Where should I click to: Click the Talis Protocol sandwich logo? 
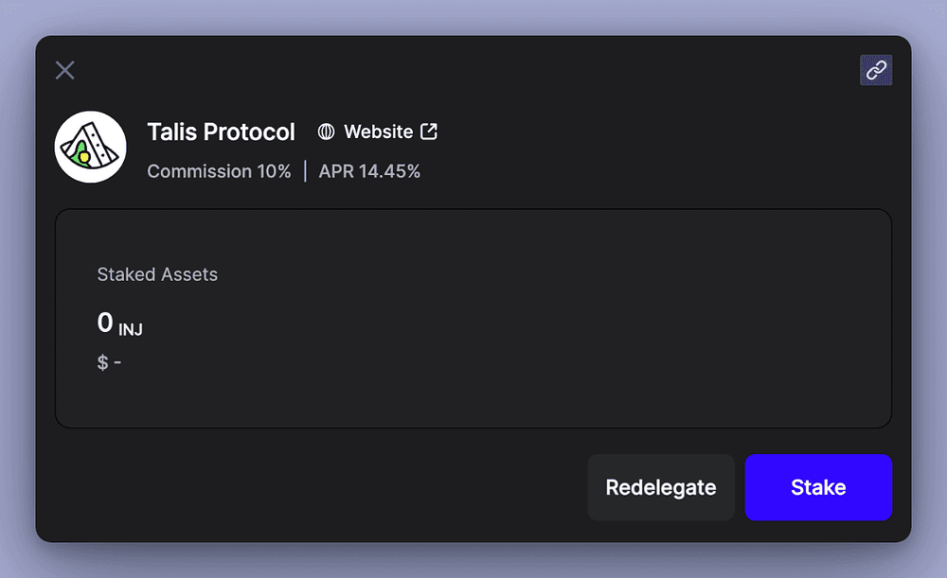coord(91,147)
